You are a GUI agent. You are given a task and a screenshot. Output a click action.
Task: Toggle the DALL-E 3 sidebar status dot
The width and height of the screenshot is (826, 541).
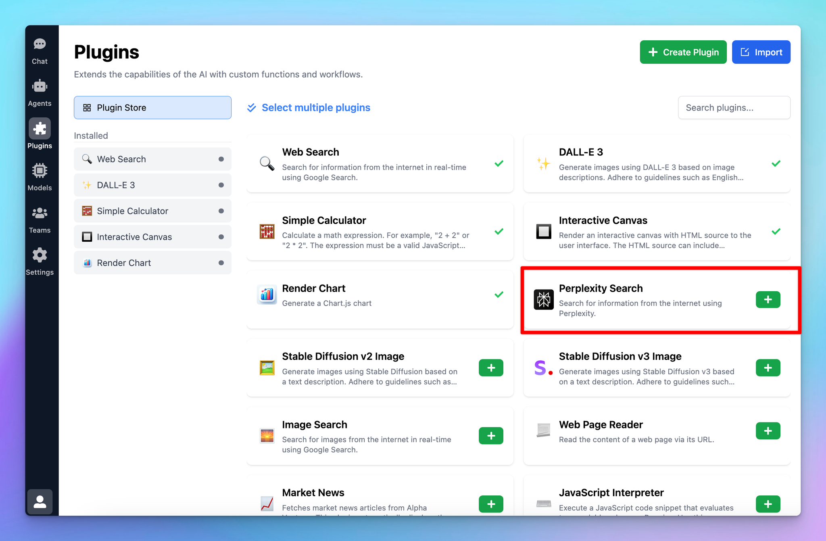click(221, 185)
